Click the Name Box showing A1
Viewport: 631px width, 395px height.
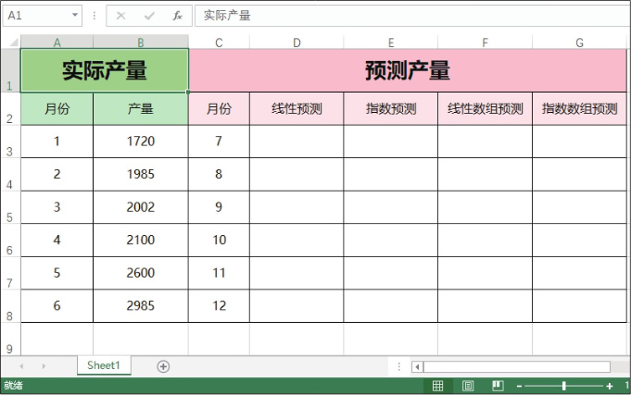42,16
